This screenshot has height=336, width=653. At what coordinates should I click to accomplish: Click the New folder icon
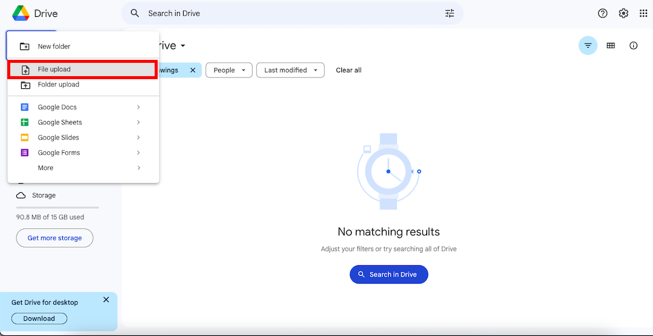tap(25, 47)
